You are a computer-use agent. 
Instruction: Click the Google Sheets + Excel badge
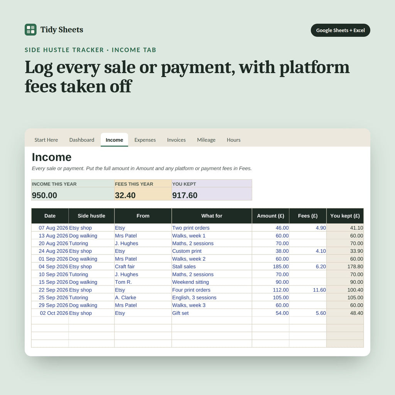pyautogui.click(x=340, y=30)
